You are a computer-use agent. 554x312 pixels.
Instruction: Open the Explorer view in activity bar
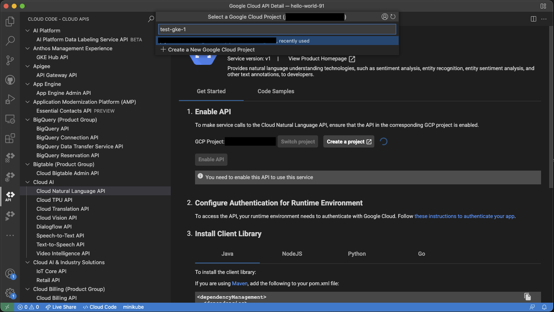10,21
